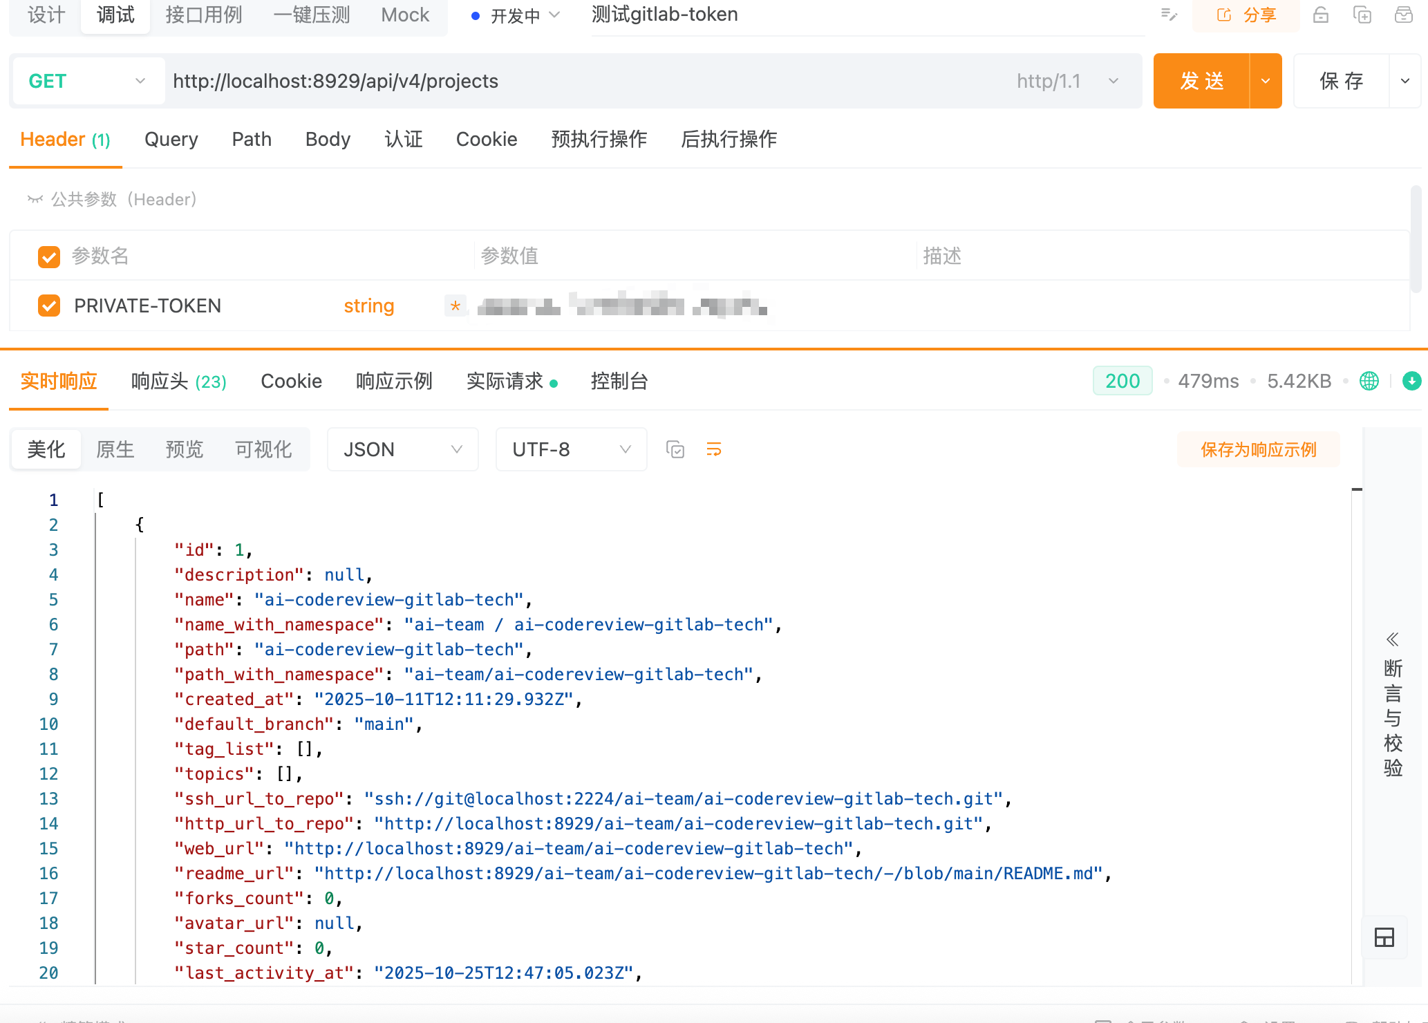Click the download response icon
The height and width of the screenshot is (1023, 1428).
click(x=1411, y=381)
